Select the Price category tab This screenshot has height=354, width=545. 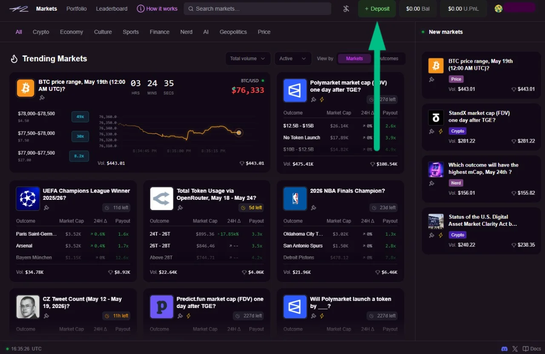click(264, 32)
